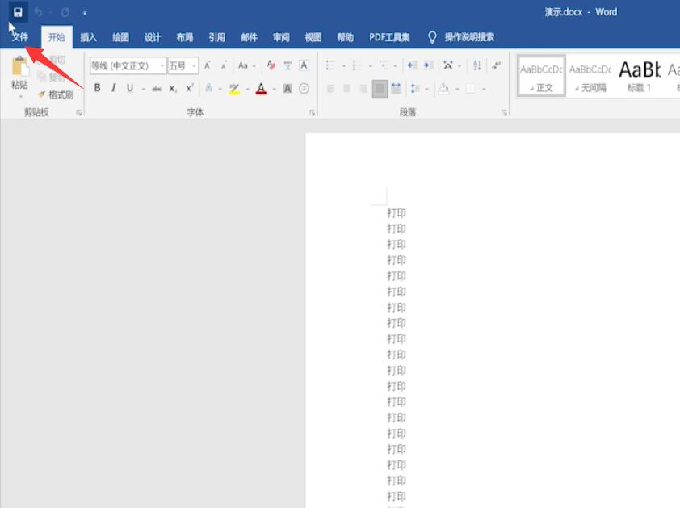Open the 帮助 (Help) tab

tap(345, 37)
